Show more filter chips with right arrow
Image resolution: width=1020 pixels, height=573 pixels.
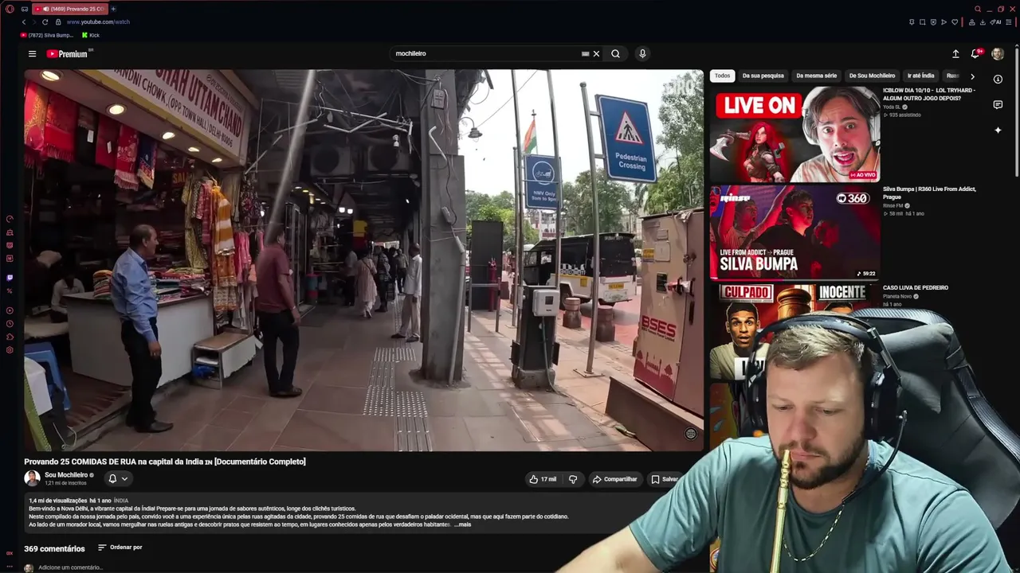coord(972,76)
